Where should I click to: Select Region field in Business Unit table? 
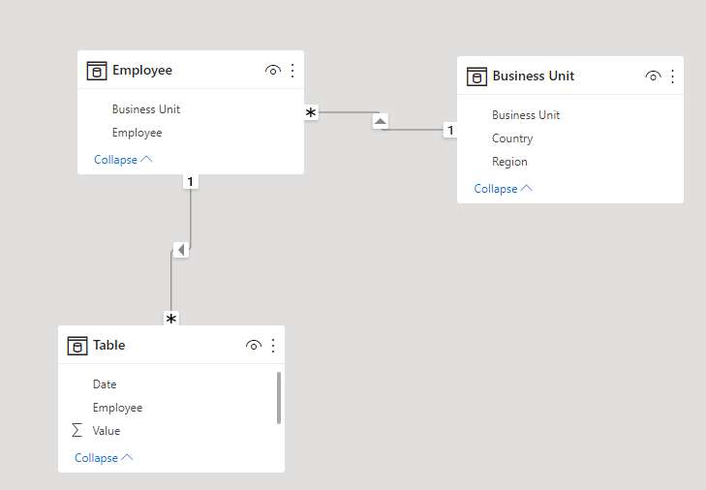coord(509,162)
